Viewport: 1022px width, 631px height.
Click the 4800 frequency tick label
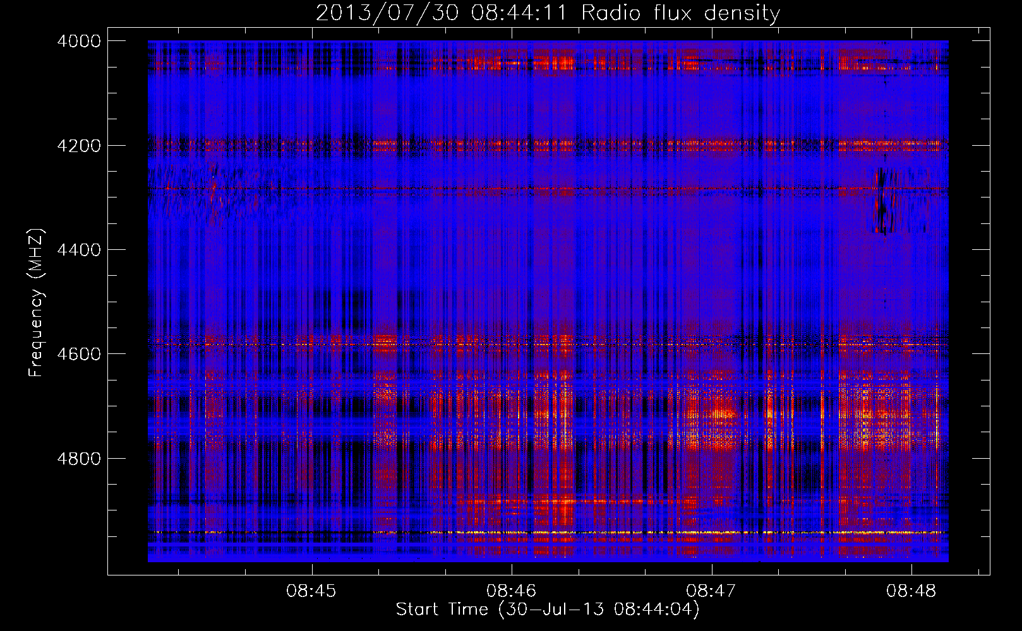coord(79,459)
